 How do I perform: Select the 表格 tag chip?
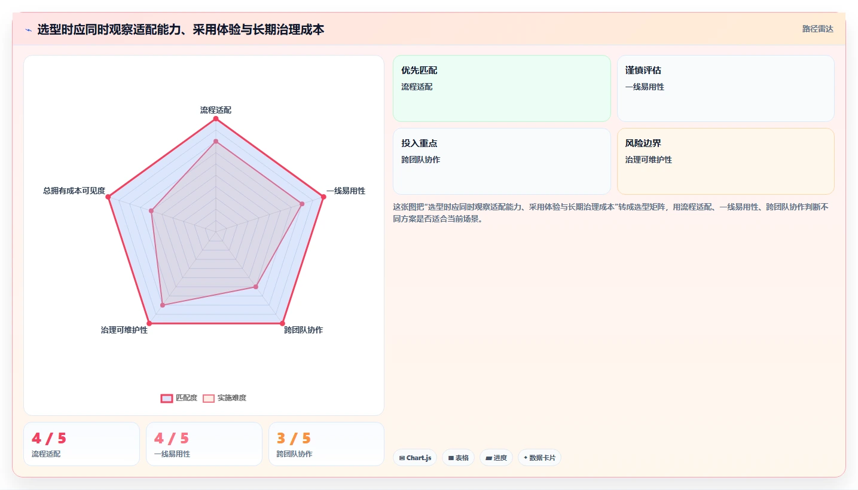click(x=459, y=458)
